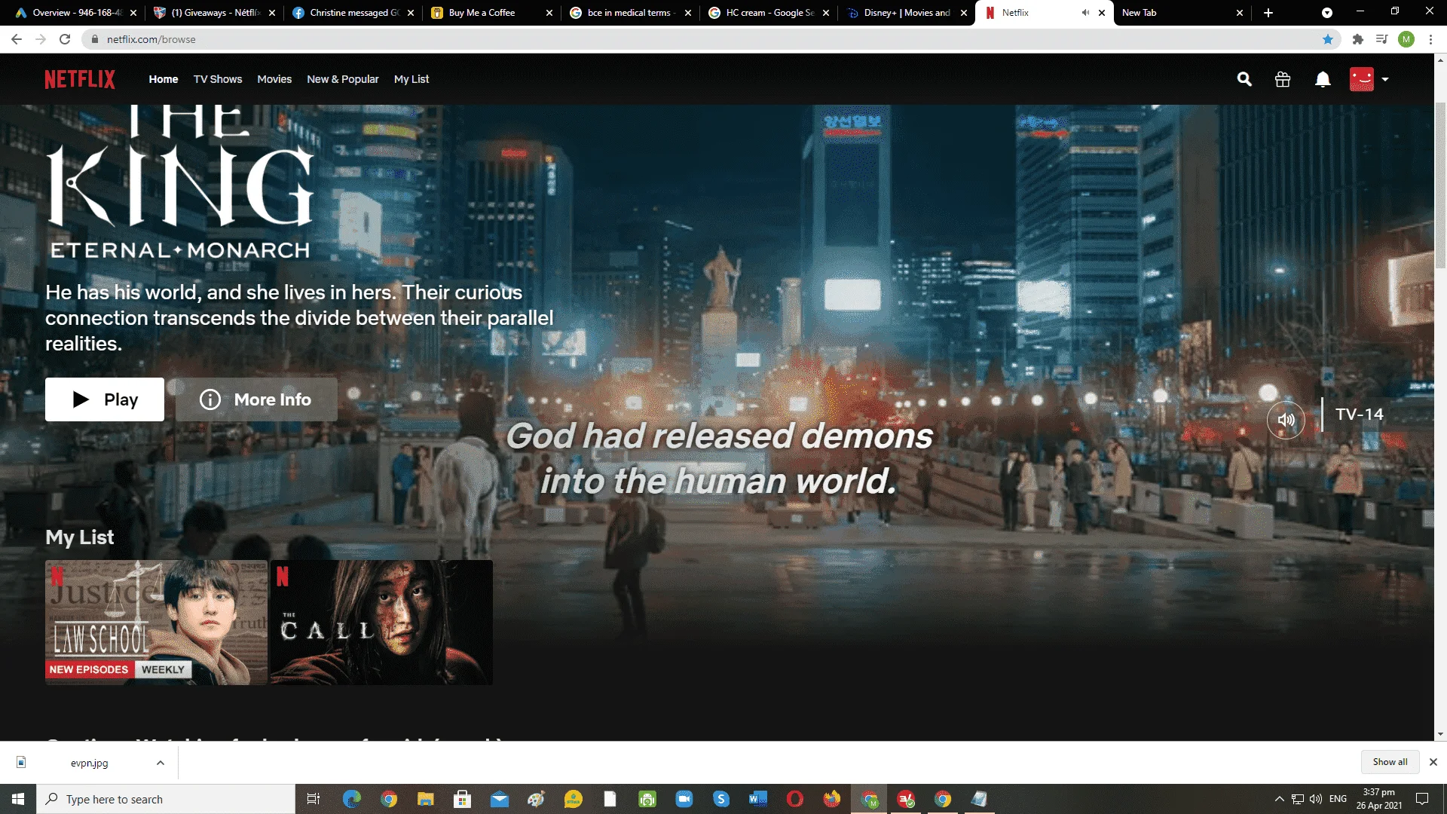
Task: Show hidden system tray icons
Action: pyautogui.click(x=1279, y=799)
